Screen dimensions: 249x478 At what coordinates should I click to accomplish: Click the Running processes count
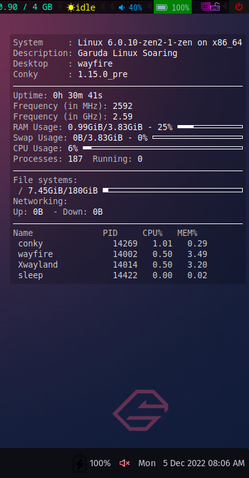(140, 159)
